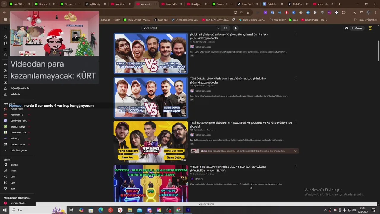The image size is (380, 214).
Task: Open Good Vibes channel in subscriptions
Action: point(17,121)
